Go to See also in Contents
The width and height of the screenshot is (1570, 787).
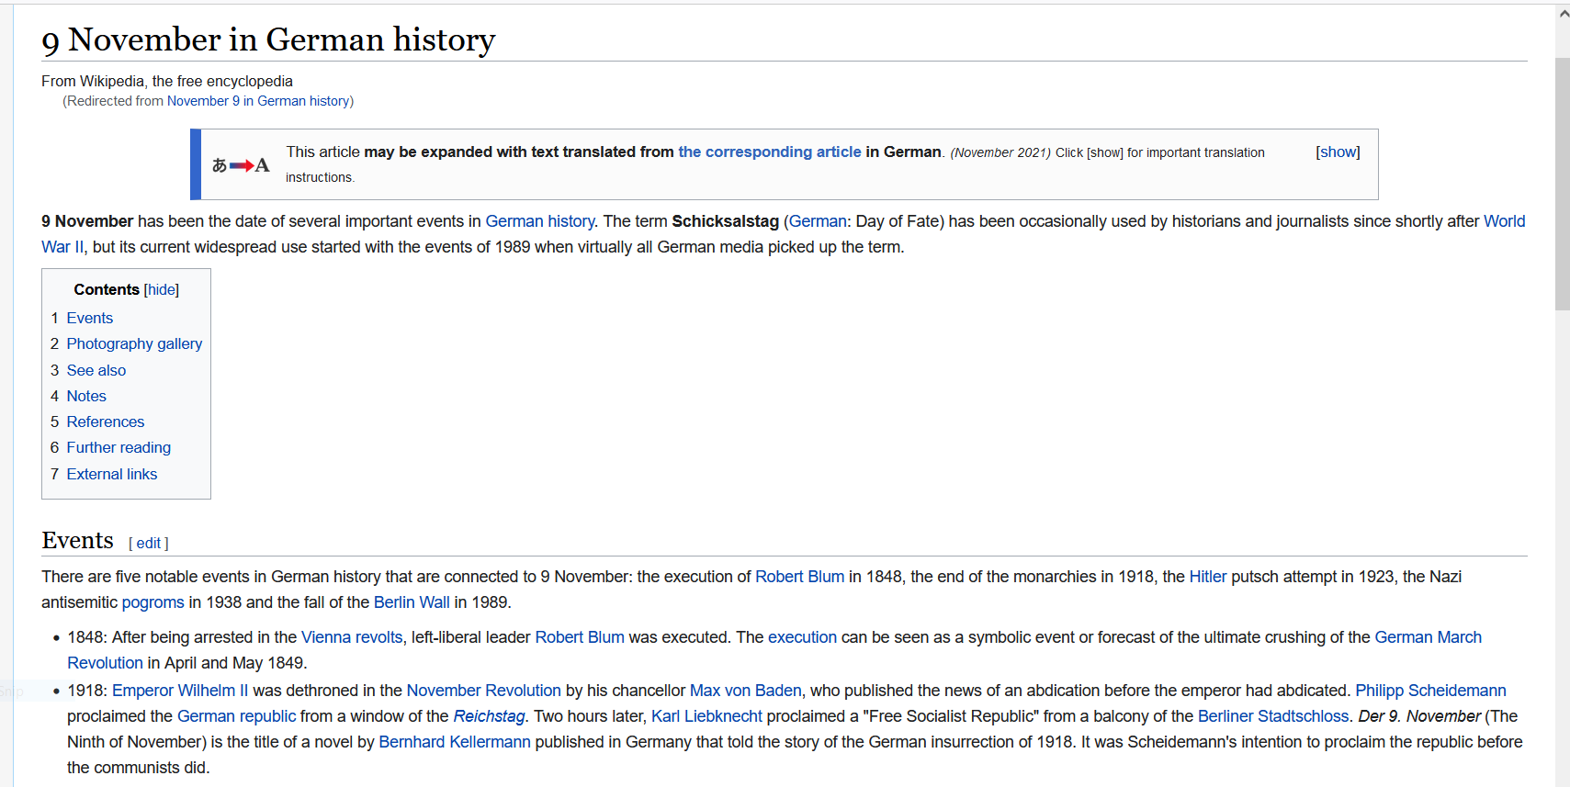pos(96,371)
